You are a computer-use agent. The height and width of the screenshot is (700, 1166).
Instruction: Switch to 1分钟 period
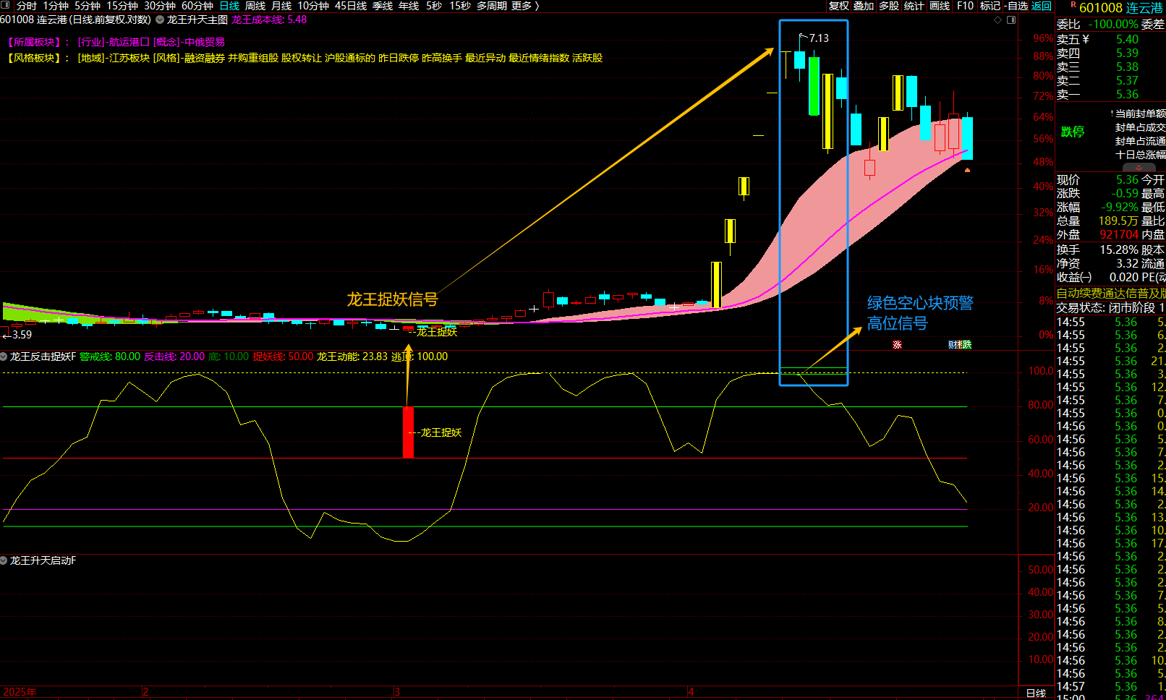pyautogui.click(x=56, y=6)
